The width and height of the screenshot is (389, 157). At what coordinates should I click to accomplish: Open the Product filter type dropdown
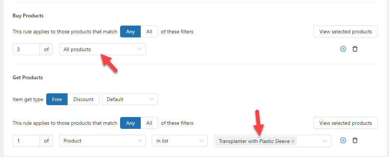pos(102,141)
